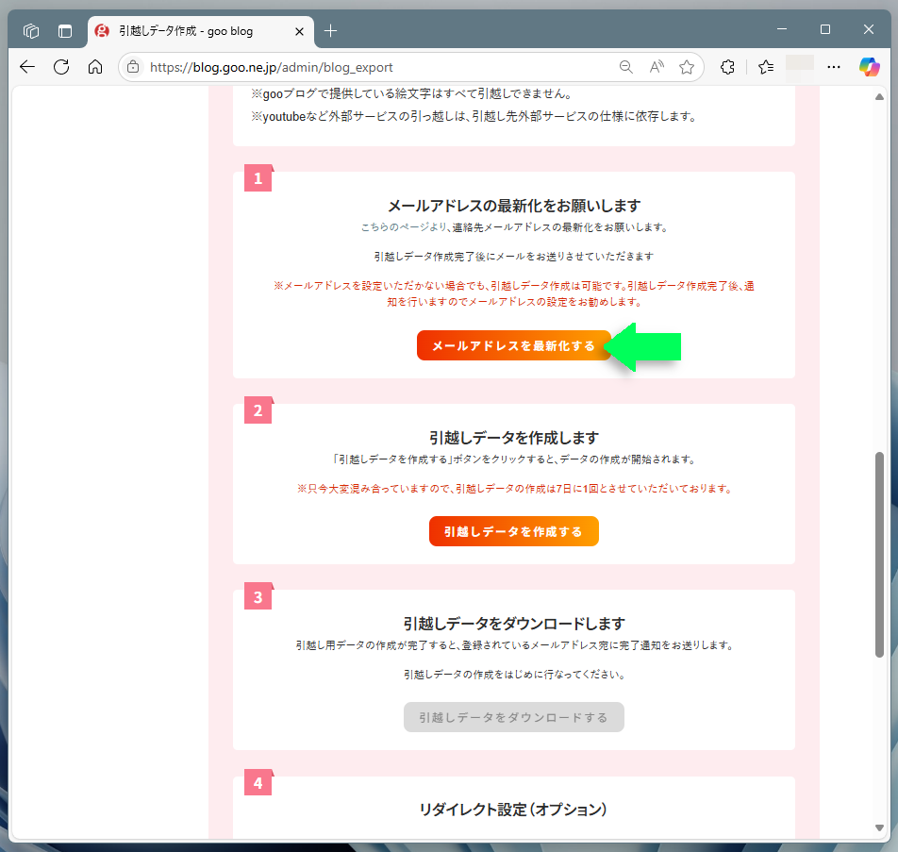
Task: Add this page to favorites
Action: tap(687, 67)
